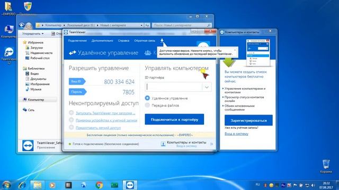Open the Удалённое управление tab
The width and height of the screenshot is (339, 190).
tap(104, 53)
